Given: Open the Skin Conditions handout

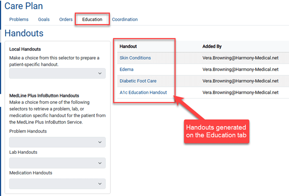Looking at the screenshot, I should pyautogui.click(x=135, y=58).
